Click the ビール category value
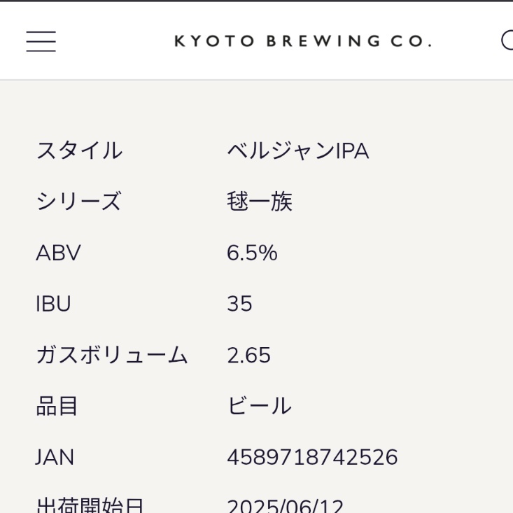The height and width of the screenshot is (513, 513). [259, 406]
